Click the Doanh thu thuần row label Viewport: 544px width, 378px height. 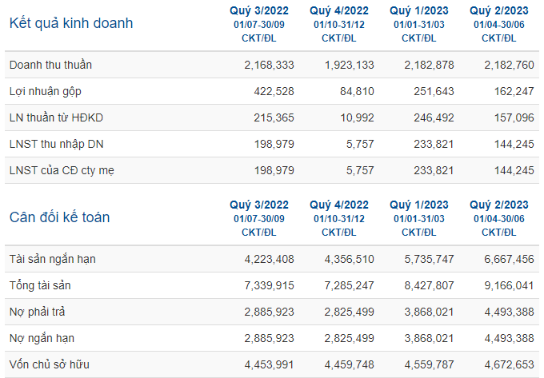[x=50, y=65]
